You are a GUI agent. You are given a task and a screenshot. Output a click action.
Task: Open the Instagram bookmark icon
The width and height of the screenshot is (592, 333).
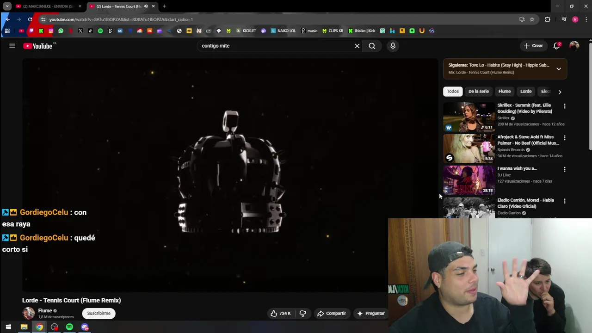[x=51, y=31]
